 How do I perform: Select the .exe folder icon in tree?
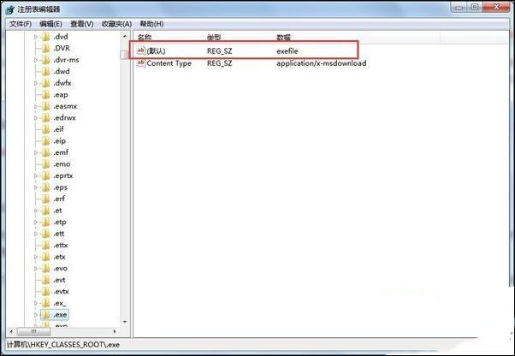coord(46,315)
